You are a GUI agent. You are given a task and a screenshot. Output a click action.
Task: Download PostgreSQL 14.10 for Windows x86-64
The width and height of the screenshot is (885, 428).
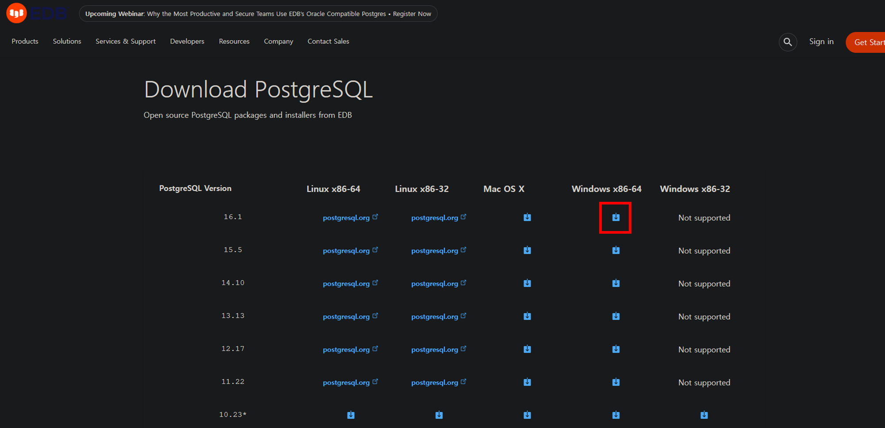click(616, 283)
